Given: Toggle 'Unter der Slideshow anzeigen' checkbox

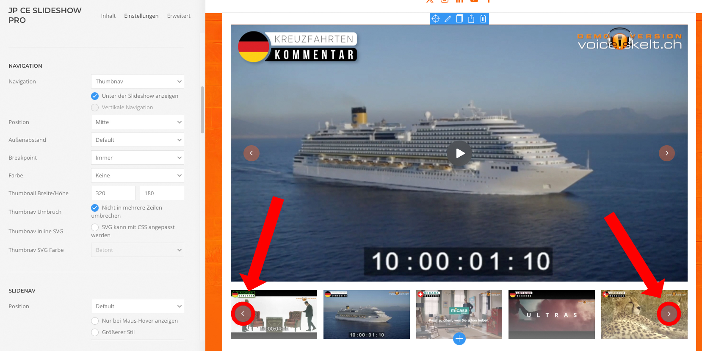Looking at the screenshot, I should [95, 96].
